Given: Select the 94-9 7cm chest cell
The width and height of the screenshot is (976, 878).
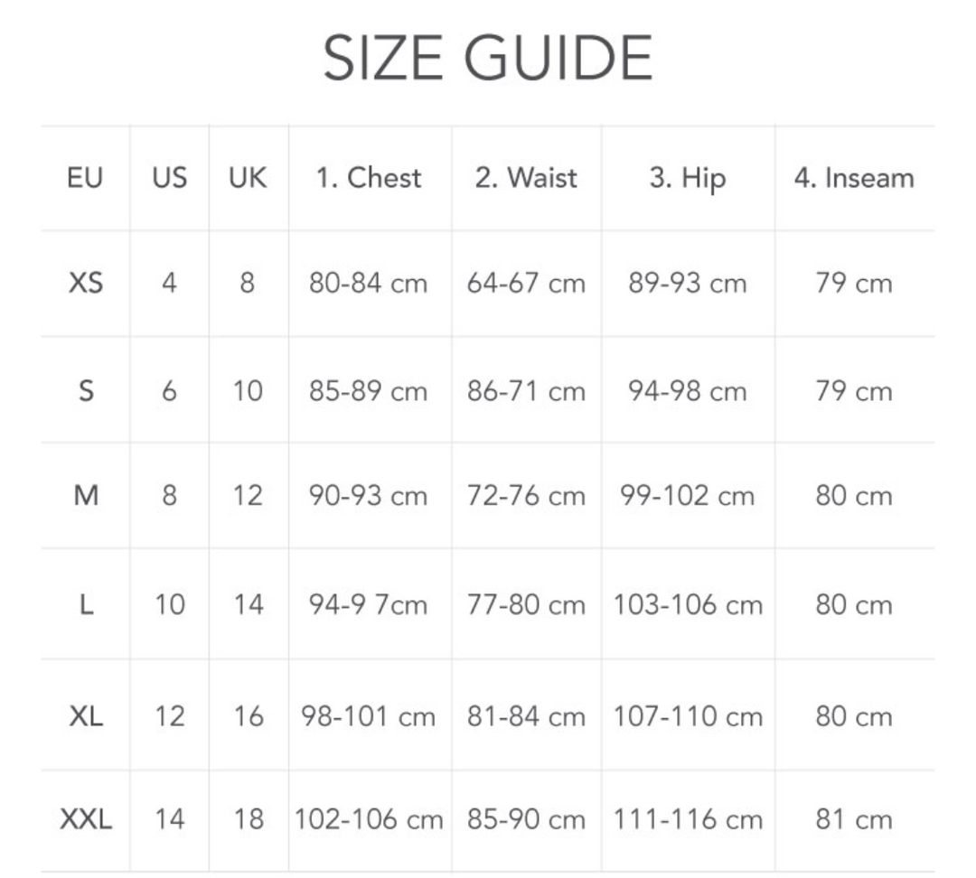Looking at the screenshot, I should (x=369, y=604).
